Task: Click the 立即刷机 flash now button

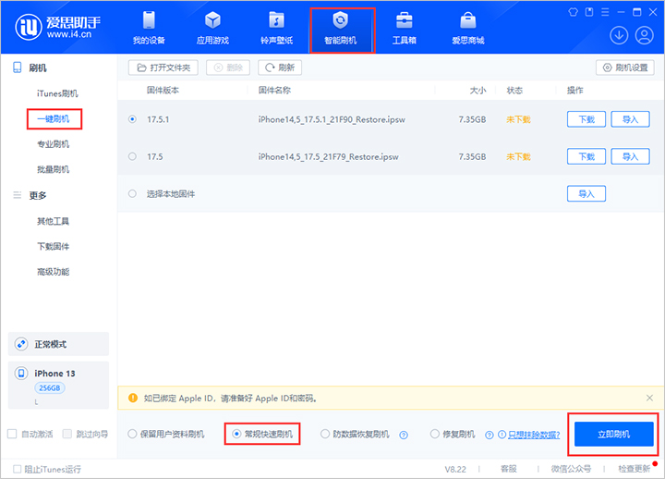Action: click(x=613, y=434)
